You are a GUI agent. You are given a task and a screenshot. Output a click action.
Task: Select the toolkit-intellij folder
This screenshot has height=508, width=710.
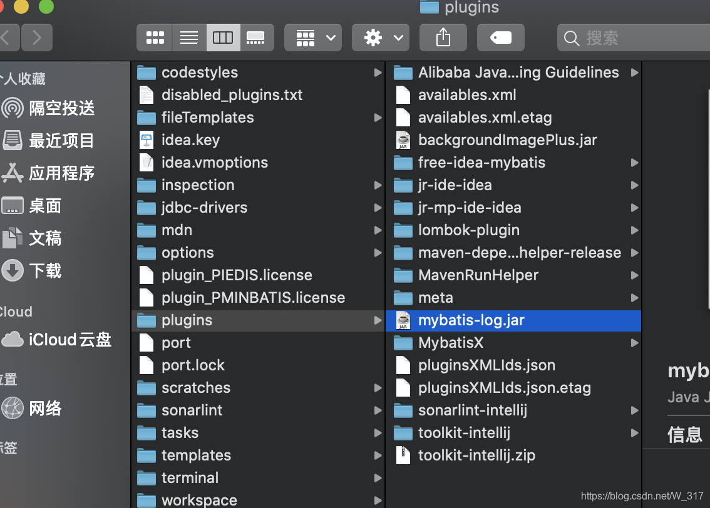(513, 433)
